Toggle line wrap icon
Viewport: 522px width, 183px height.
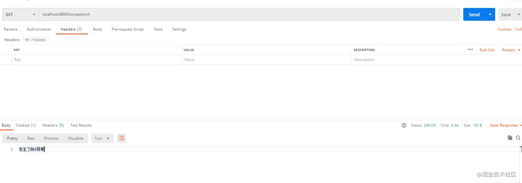[x=122, y=138]
